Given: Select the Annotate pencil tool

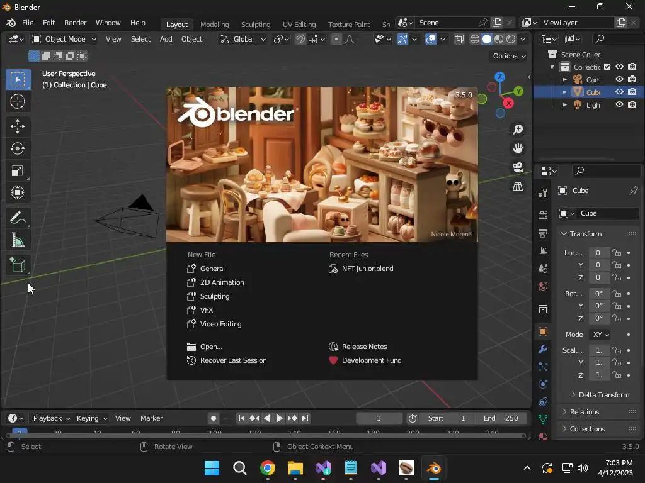Looking at the screenshot, I should [x=17, y=218].
